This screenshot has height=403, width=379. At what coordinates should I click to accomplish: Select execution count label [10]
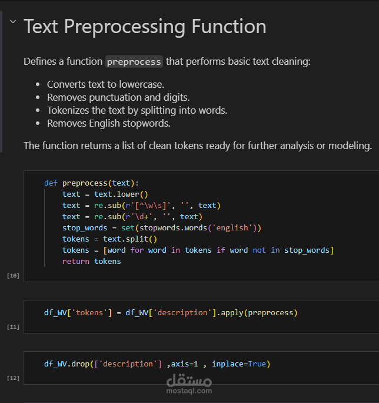pyautogui.click(x=13, y=275)
